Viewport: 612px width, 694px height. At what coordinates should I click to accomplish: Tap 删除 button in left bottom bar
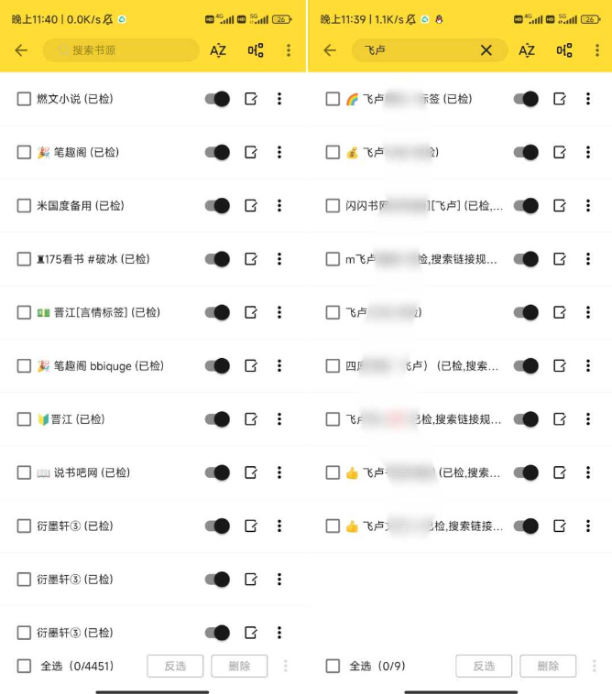(x=239, y=666)
